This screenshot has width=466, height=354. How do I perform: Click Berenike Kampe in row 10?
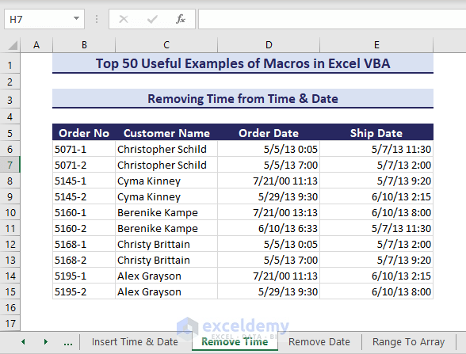166,212
